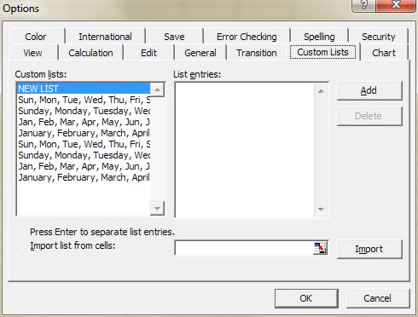Select first 'Jan, Feb, Mar' list entry
This screenshot has height=317, width=418.
84,122
